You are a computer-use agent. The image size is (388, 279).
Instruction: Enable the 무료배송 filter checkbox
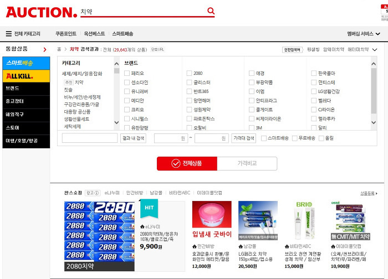294,138
